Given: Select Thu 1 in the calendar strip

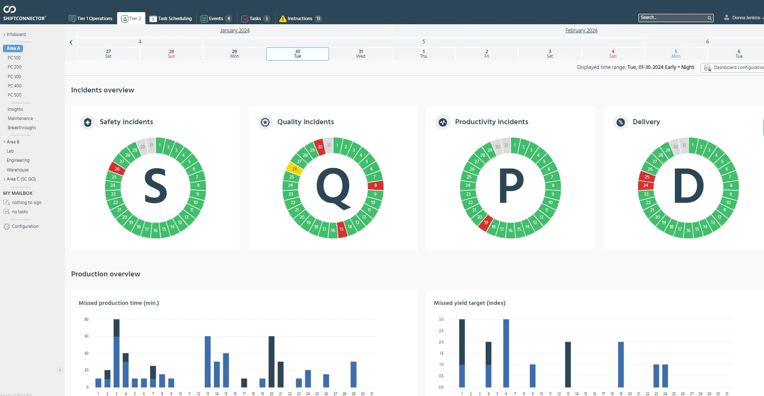Looking at the screenshot, I should [x=424, y=54].
